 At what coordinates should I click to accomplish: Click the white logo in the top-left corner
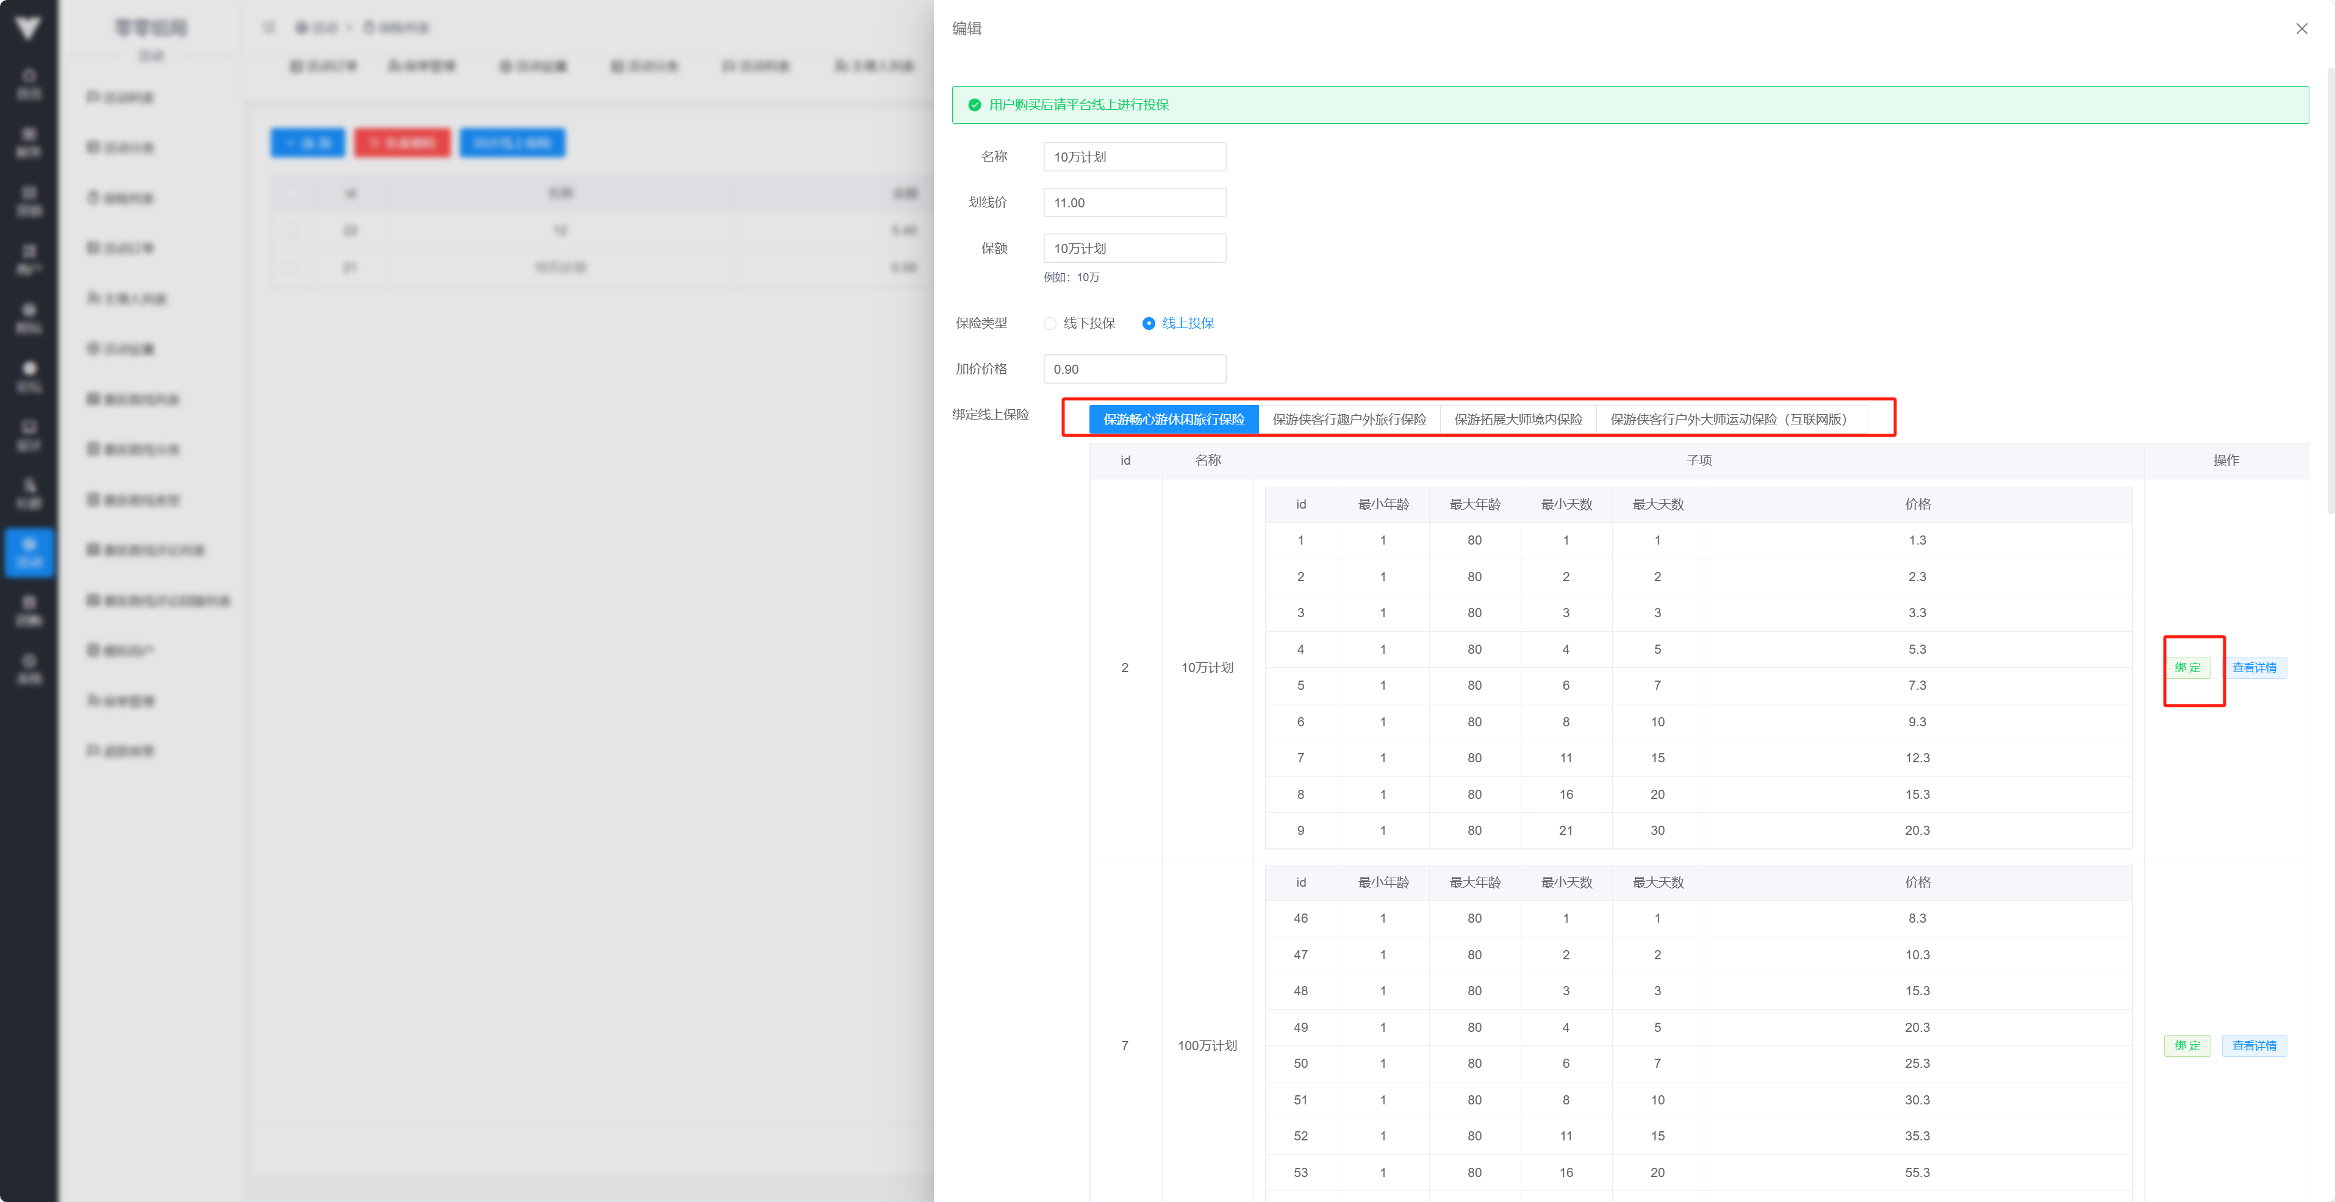(28, 28)
